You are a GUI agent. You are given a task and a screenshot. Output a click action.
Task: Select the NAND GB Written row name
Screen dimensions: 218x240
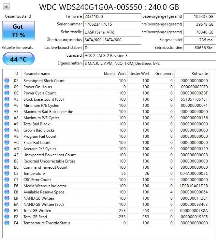click(38, 198)
